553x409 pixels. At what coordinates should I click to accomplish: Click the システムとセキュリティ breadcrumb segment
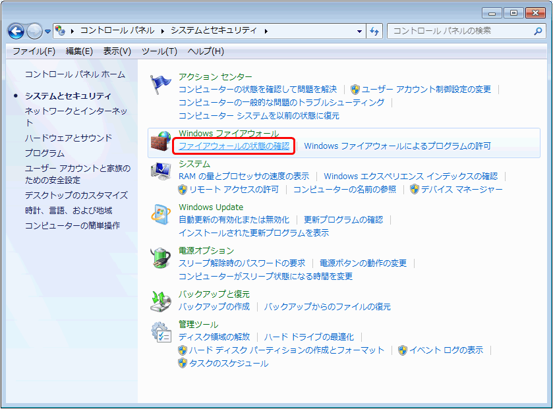coord(214,31)
